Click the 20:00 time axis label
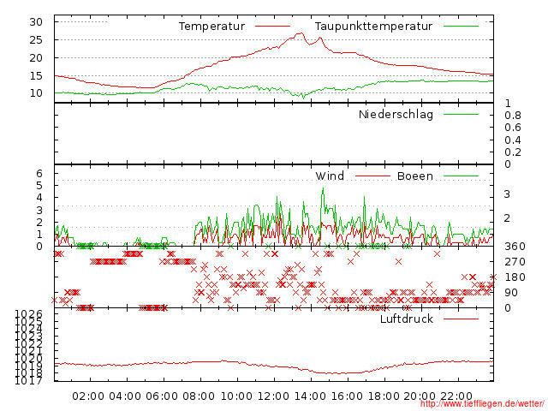The width and height of the screenshot is (548, 411). [x=420, y=396]
